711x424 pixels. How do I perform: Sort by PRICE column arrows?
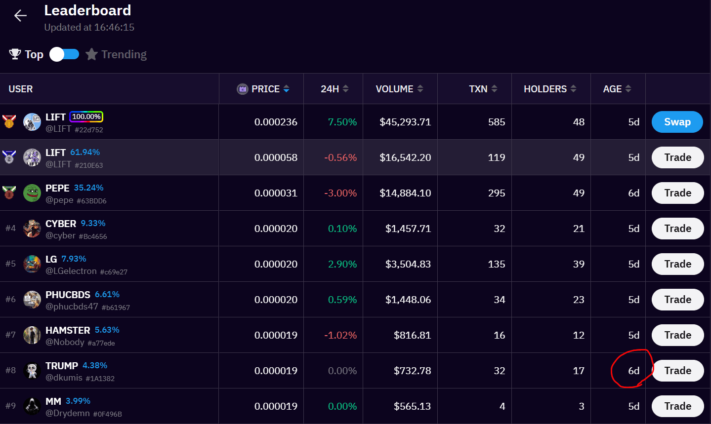[286, 89]
